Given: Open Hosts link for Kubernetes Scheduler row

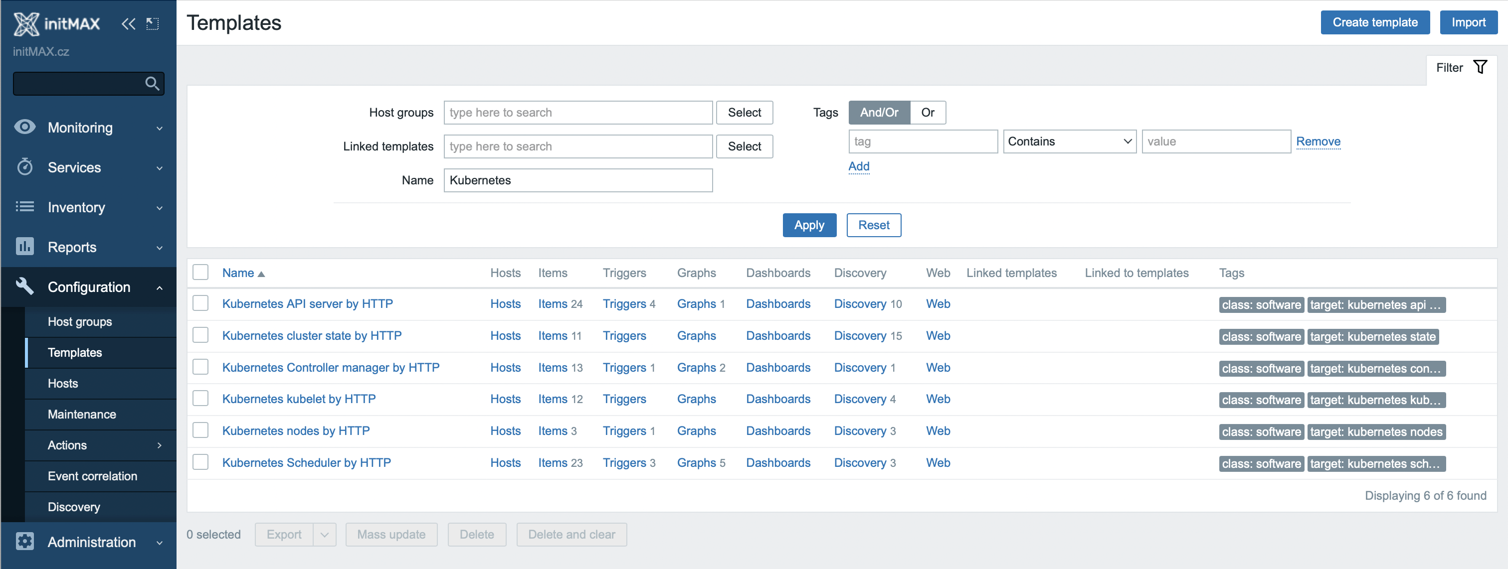Looking at the screenshot, I should pyautogui.click(x=505, y=462).
